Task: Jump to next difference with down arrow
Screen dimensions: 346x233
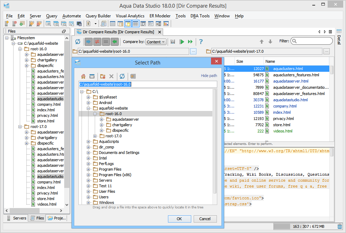Action: tap(270, 42)
